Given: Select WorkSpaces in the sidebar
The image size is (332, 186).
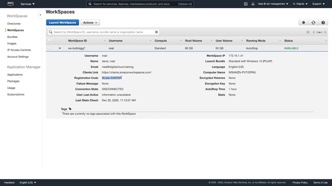Looking at the screenshot, I should (x=15, y=30).
